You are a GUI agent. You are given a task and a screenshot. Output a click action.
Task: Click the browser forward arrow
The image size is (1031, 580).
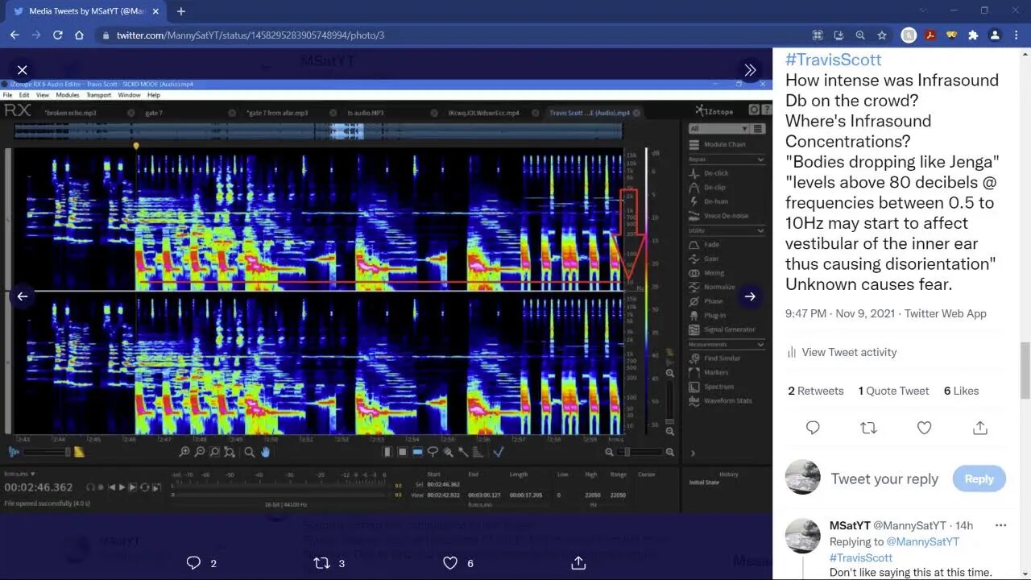point(36,35)
